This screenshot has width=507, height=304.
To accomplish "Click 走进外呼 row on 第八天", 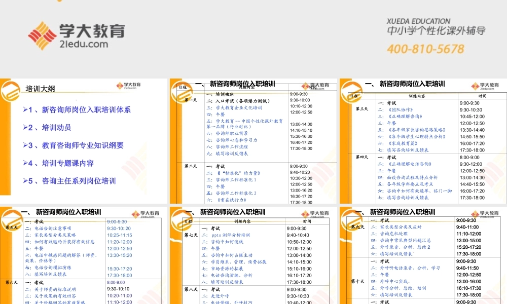I will pyautogui.click(x=215, y=296).
